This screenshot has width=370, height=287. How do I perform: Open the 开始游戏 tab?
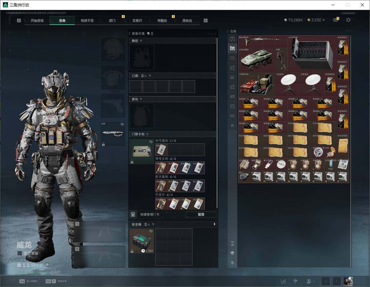point(37,20)
